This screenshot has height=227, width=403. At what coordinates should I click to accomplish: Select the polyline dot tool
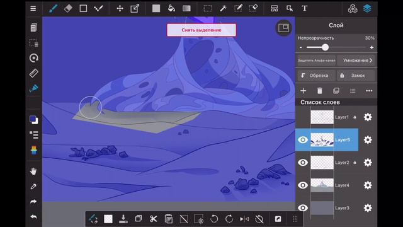[x=98, y=8]
